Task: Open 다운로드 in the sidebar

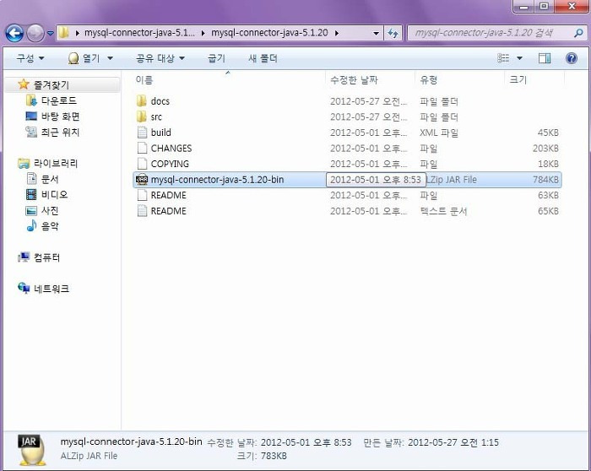Action: point(59,100)
